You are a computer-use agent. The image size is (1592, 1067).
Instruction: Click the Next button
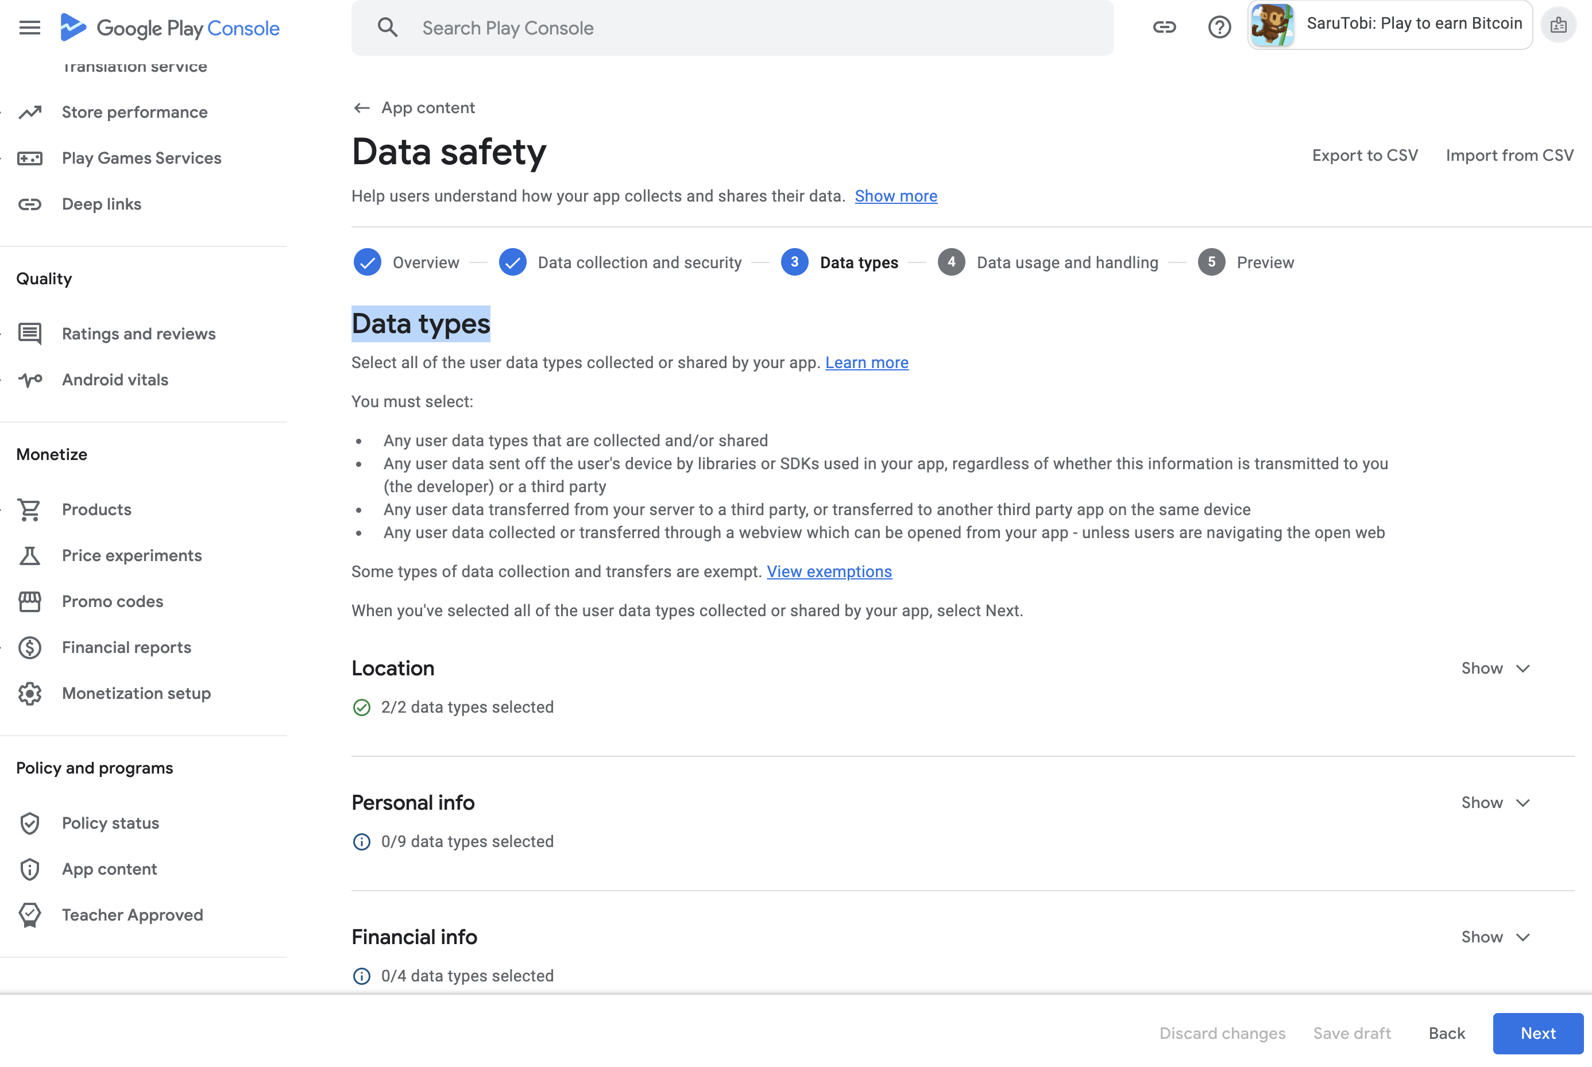(x=1537, y=1033)
